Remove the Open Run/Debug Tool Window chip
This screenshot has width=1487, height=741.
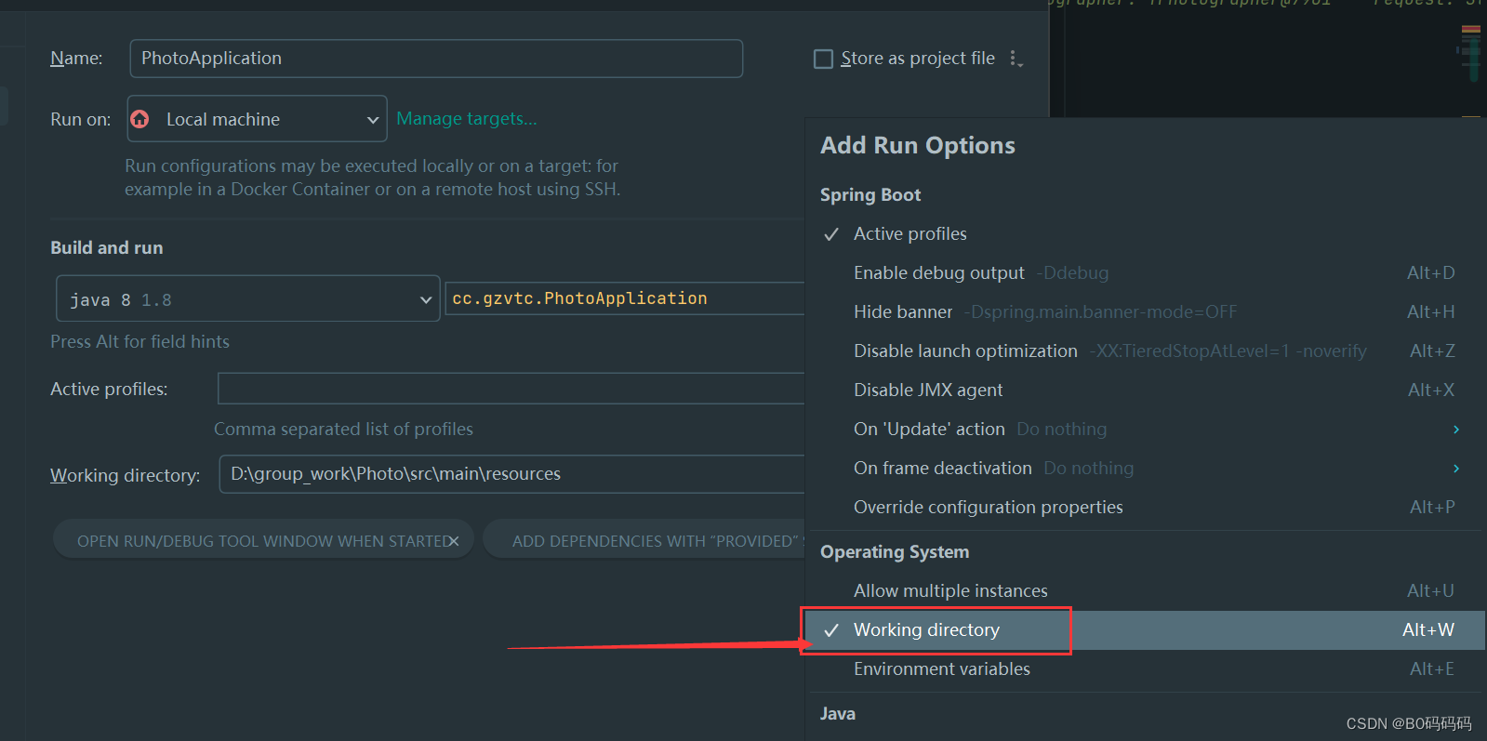click(454, 541)
